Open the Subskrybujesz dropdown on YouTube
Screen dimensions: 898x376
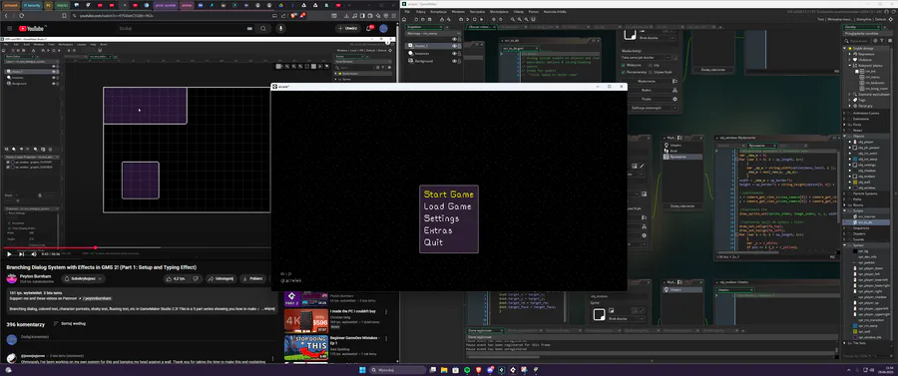click(x=84, y=278)
